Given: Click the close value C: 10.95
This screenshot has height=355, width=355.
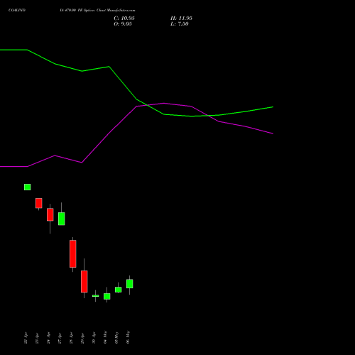Looking at the screenshot, I should (x=124, y=18).
